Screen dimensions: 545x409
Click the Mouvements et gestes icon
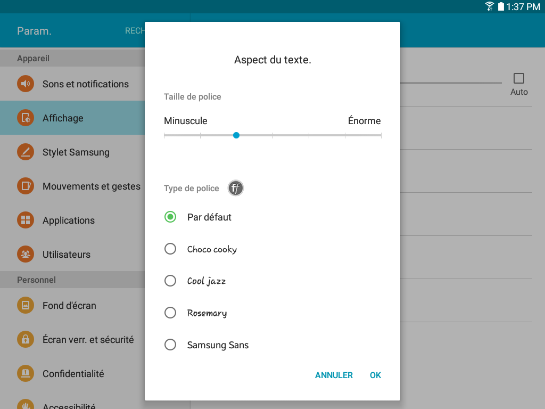pos(26,186)
